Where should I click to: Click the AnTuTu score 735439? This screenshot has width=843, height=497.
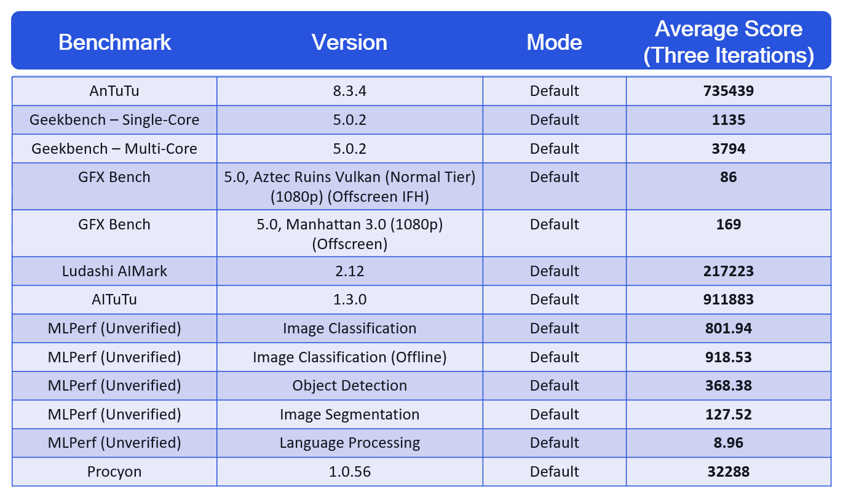click(x=729, y=91)
